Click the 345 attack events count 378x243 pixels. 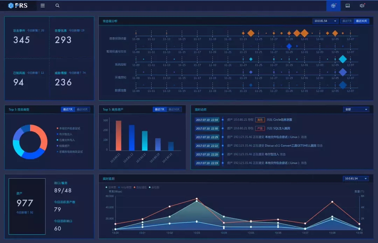pos(21,40)
